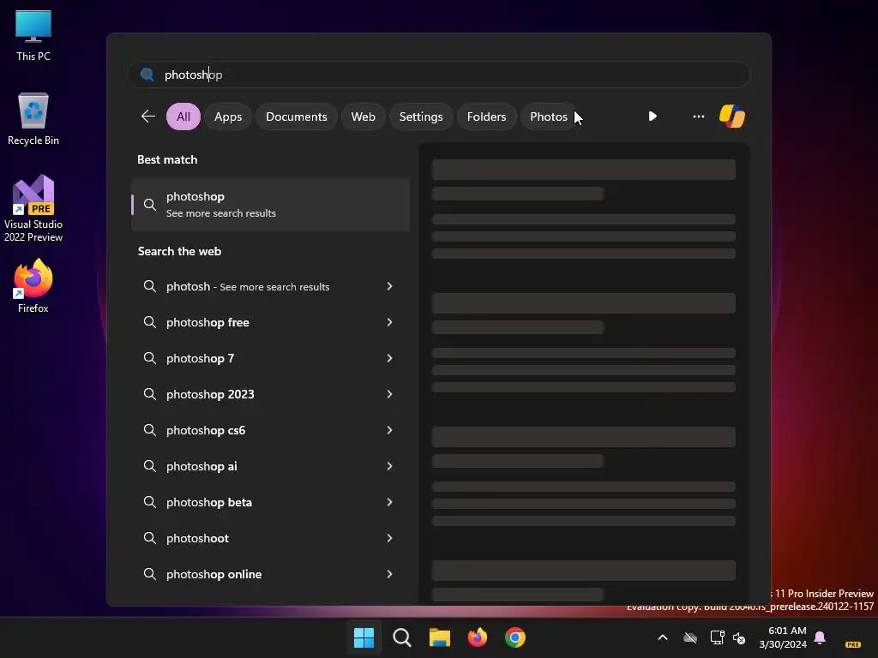Click the taskbar Search icon
The image size is (878, 658).
(x=401, y=637)
